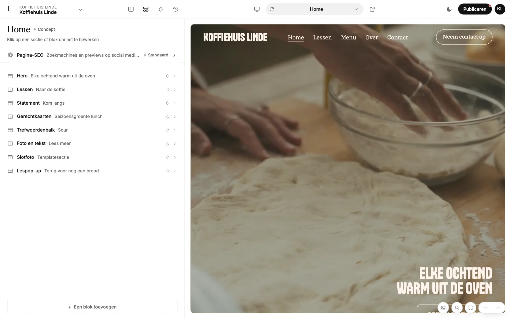This screenshot has height=319, width=511.
Task: Reload the preview with refresh icon
Action: 272,9
